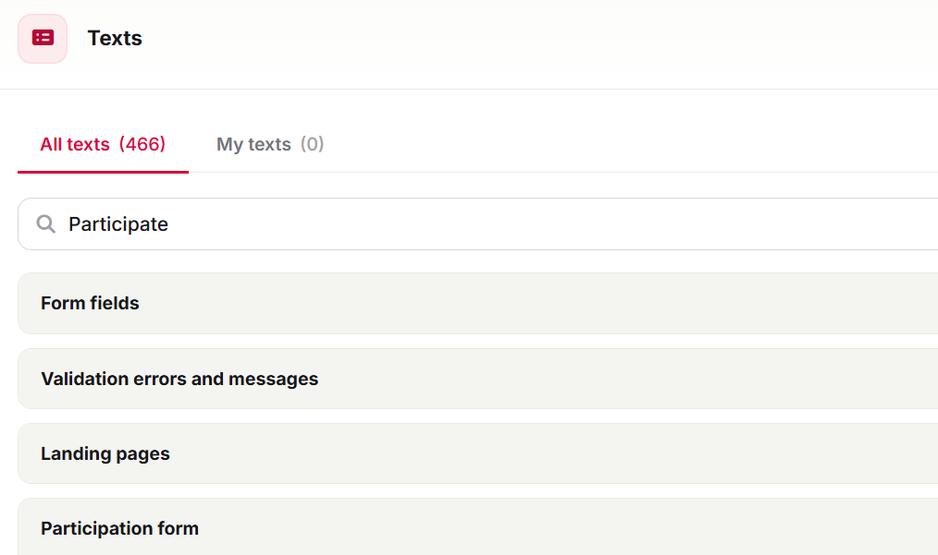Click empty area of Form fields panel
Screen dimensions: 938x555
pos(538,304)
